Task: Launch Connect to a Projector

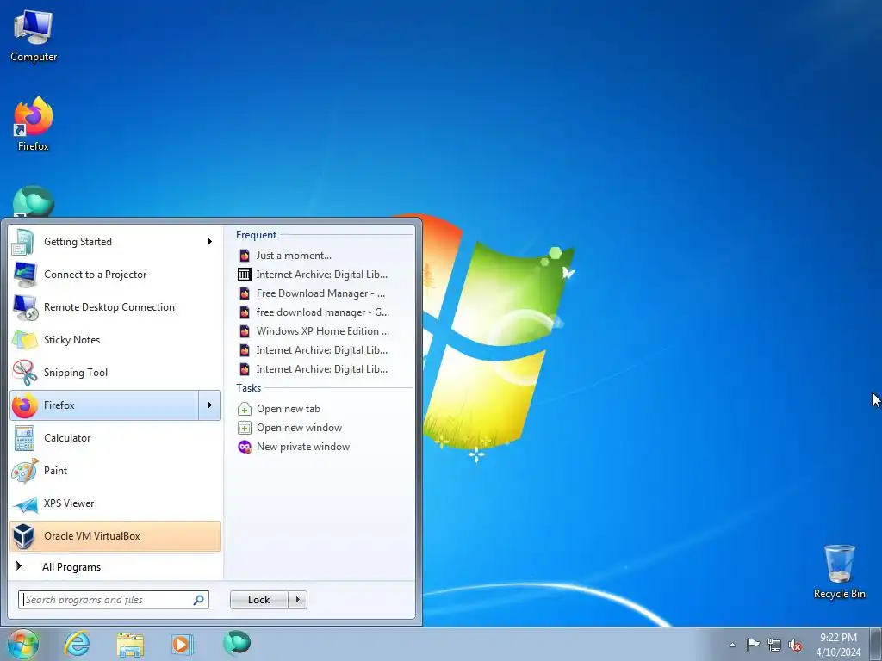Action: [x=115, y=275]
